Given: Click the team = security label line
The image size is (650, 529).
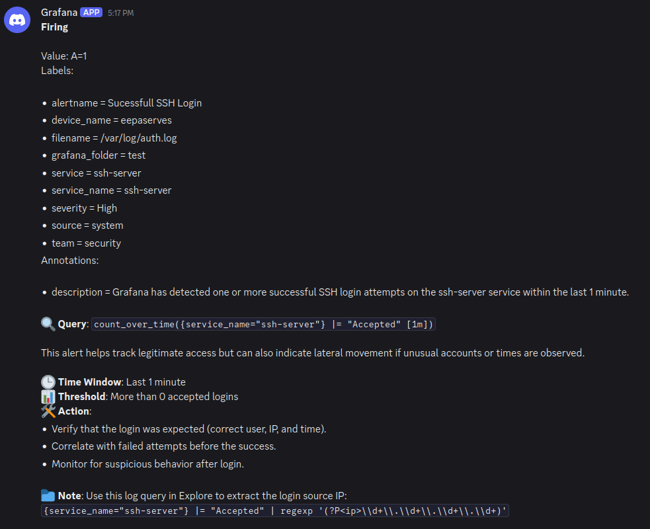Looking at the screenshot, I should (x=86, y=243).
